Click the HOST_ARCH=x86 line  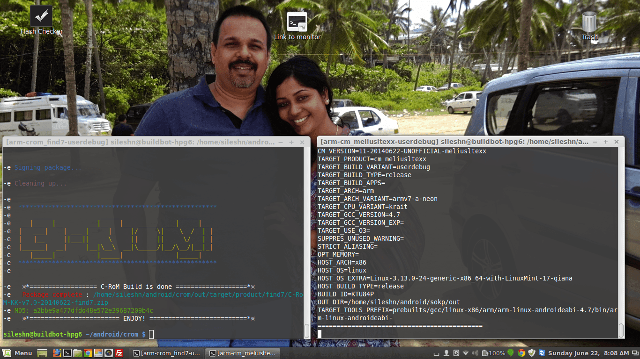click(342, 262)
